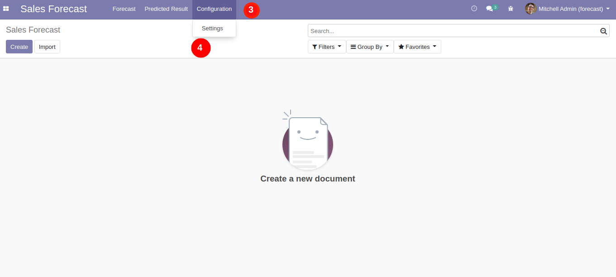Expand the Favorites dropdown
This screenshot has height=277, width=616.
[x=417, y=47]
